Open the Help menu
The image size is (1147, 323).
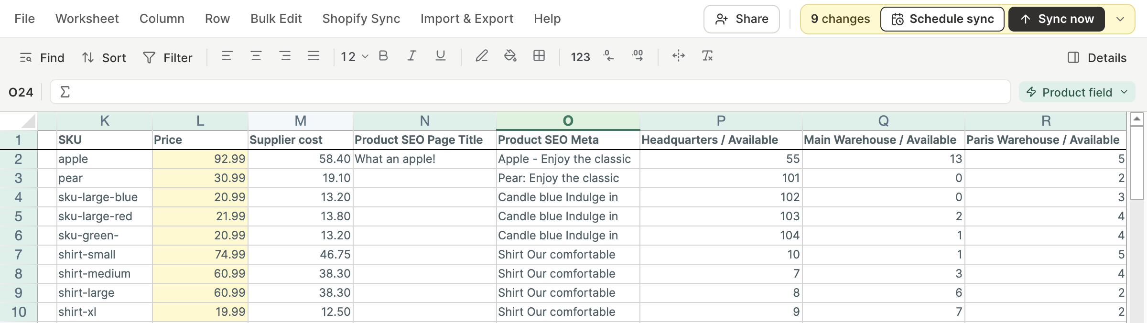[x=547, y=19]
